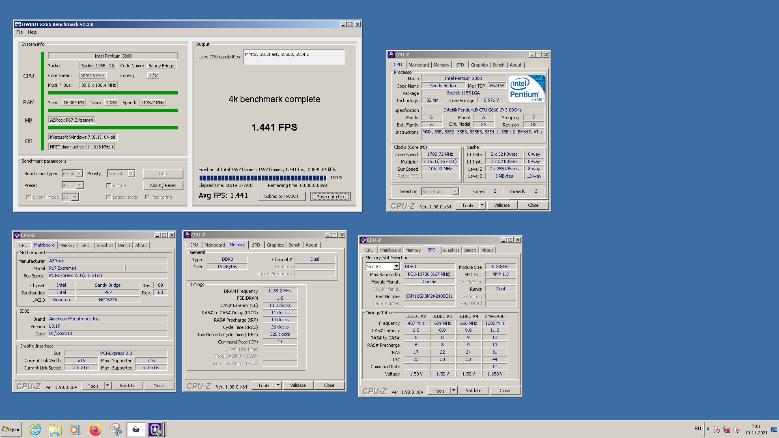Toggle the Legacy mode checkbox

(109, 197)
